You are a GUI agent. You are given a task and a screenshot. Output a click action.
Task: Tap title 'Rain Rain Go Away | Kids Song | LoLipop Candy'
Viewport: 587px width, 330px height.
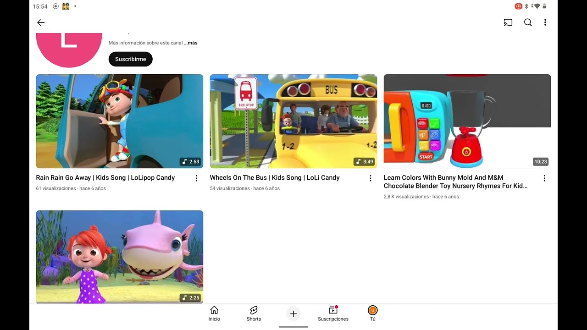tap(105, 178)
